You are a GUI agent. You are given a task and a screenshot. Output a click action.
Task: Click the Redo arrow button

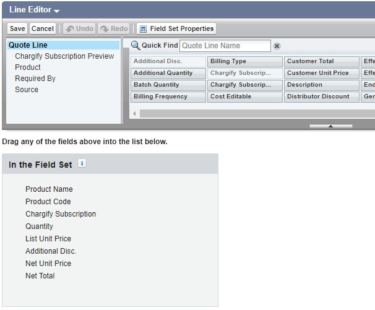(113, 28)
